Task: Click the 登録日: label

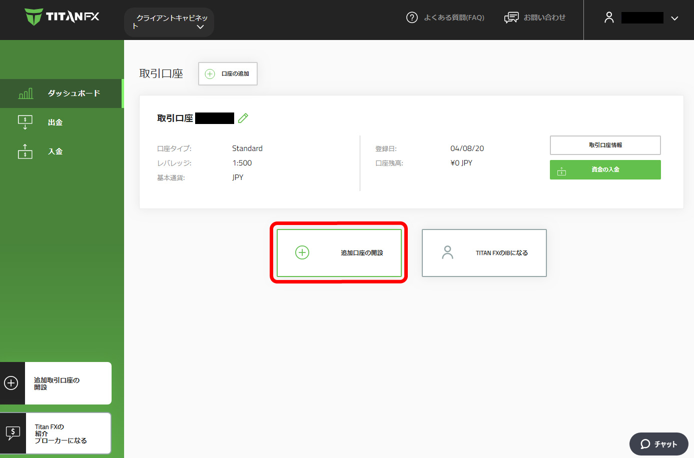Action: point(386,148)
